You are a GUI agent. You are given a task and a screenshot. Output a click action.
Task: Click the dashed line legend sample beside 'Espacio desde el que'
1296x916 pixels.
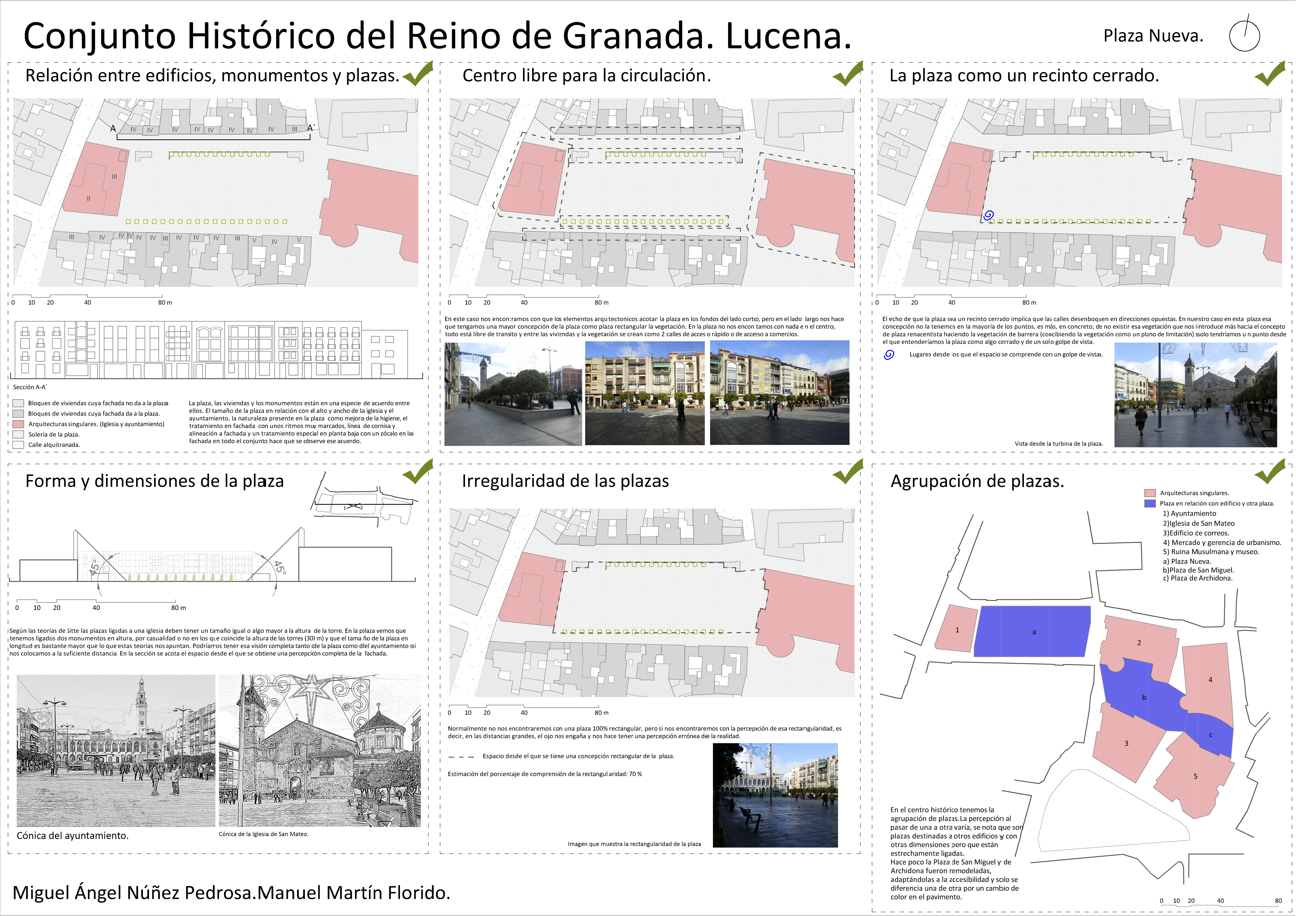tap(461, 757)
